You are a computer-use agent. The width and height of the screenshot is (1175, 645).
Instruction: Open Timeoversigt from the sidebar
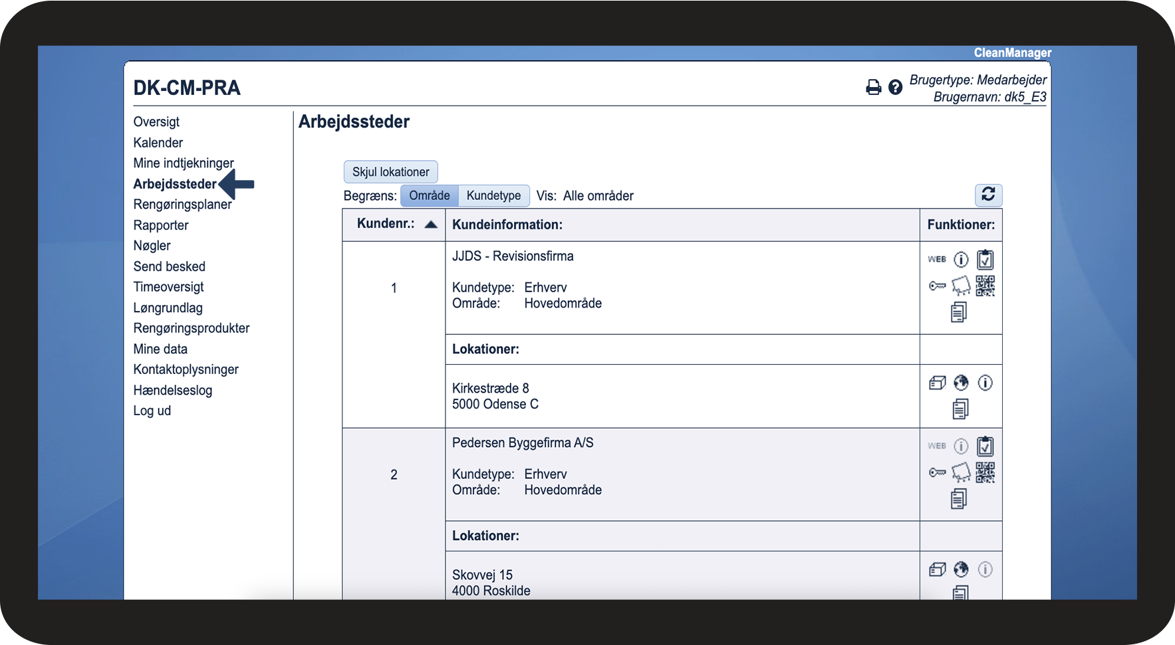pyautogui.click(x=168, y=286)
